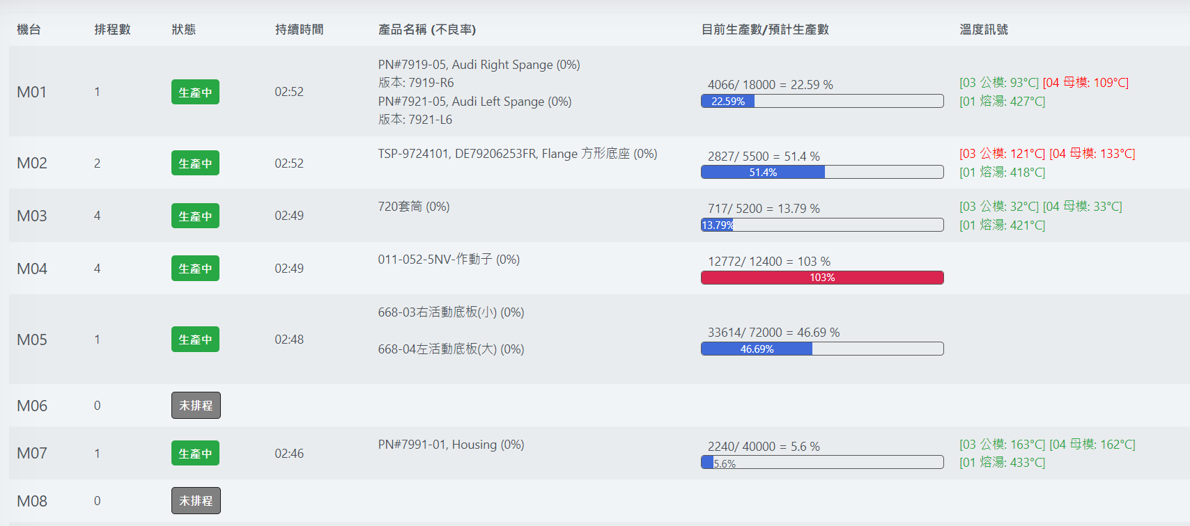Click the 狀態 column header

click(184, 29)
